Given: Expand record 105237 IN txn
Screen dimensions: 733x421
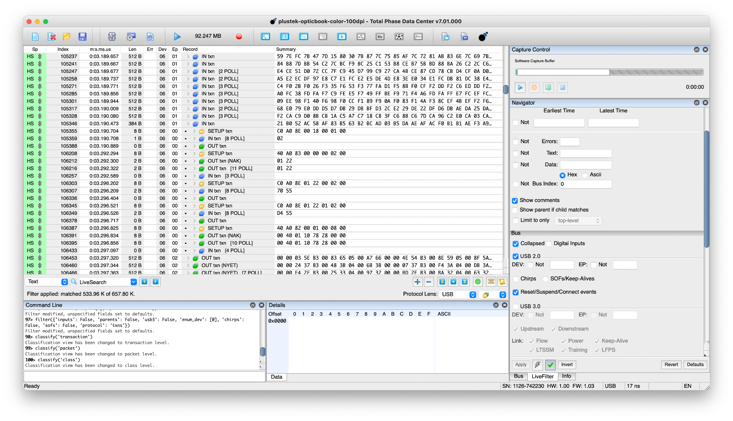Looking at the screenshot, I should click(188, 57).
